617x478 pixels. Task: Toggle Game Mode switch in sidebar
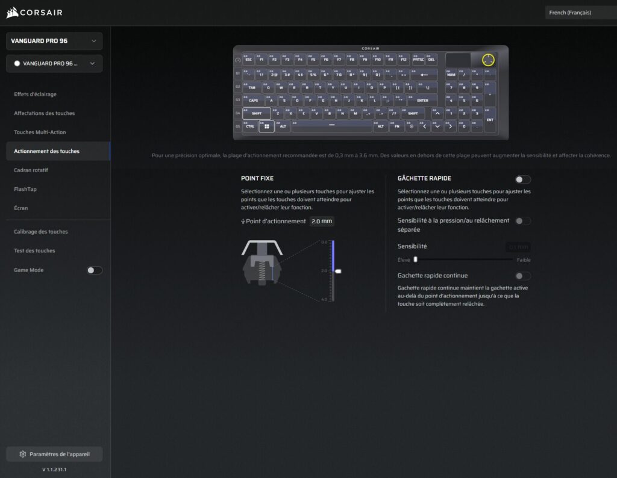tap(94, 270)
